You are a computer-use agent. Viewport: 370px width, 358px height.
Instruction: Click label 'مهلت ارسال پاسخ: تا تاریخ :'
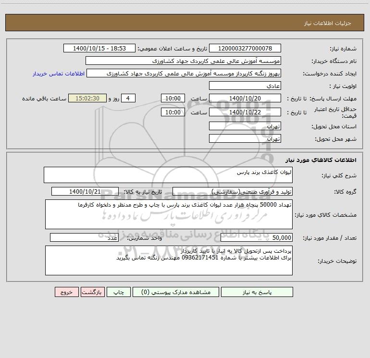point(321,99)
